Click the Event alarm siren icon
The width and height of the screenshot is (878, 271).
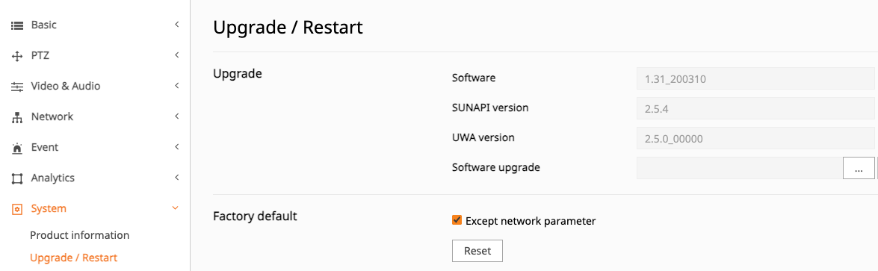pos(16,148)
